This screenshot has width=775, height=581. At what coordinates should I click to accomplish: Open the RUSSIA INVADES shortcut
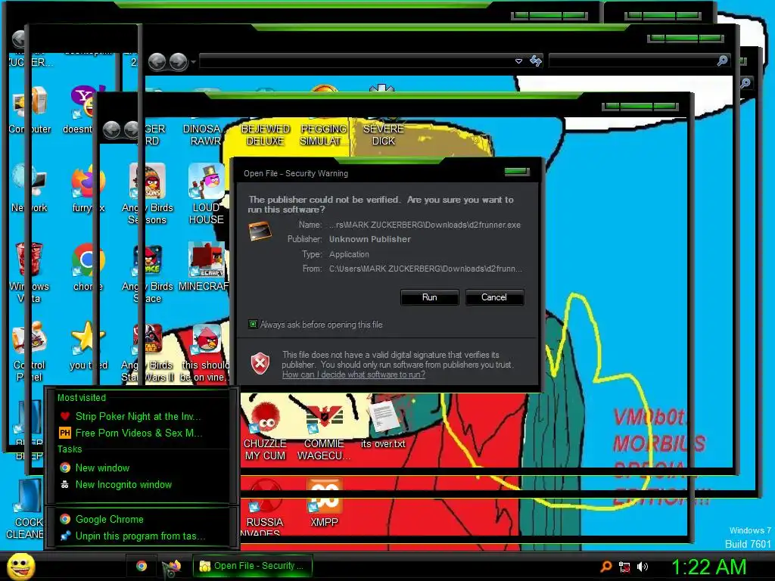(x=264, y=506)
